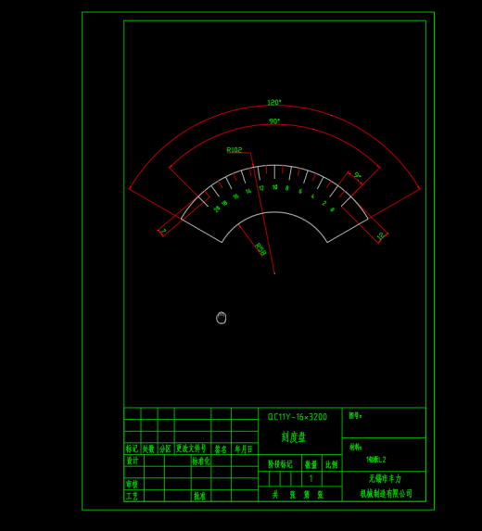
Task: Click the scale number 10 on the dial
Action: [274, 187]
